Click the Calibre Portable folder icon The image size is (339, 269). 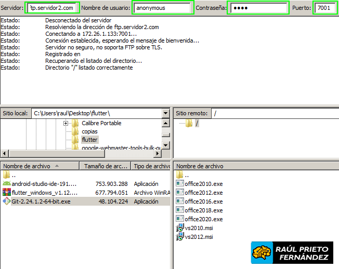coord(75,123)
